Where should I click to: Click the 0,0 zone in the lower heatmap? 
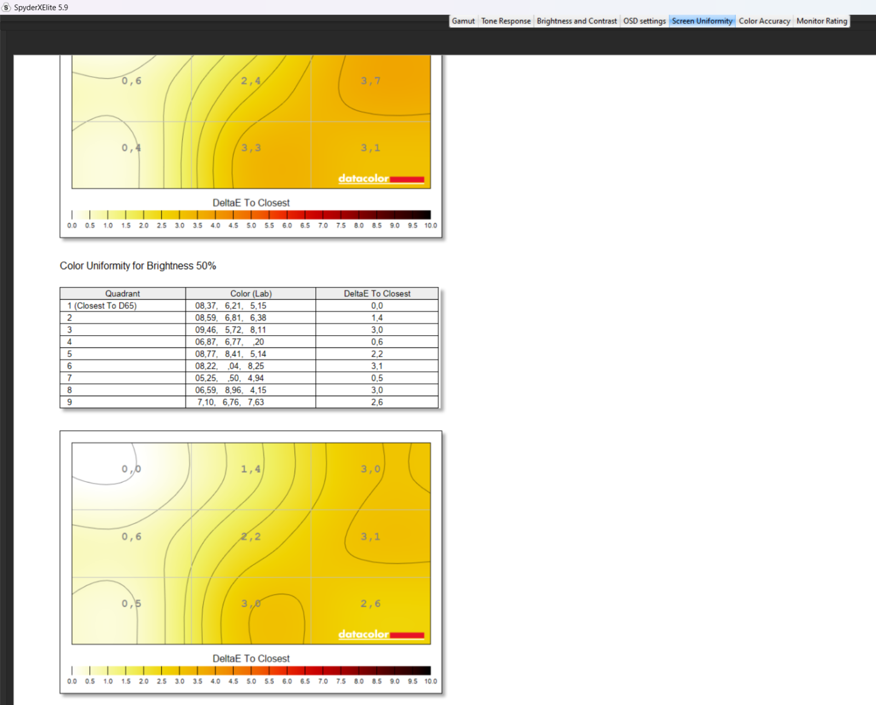tap(131, 469)
